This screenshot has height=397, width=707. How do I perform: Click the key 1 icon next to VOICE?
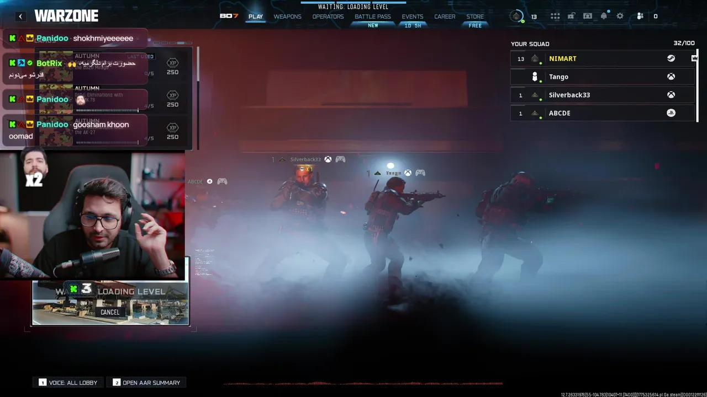pos(43,382)
